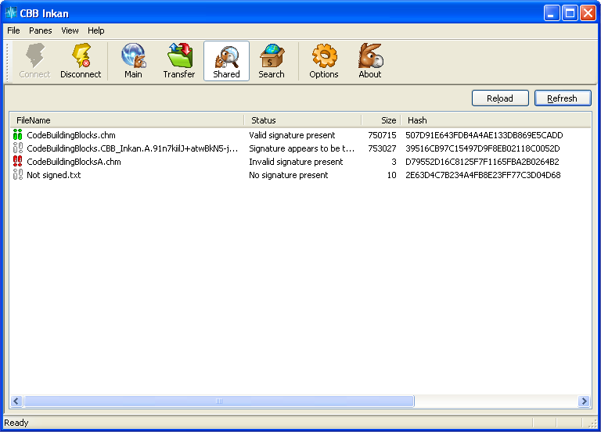
Task: Minimize the CBB Inkan window
Action: tap(552, 13)
